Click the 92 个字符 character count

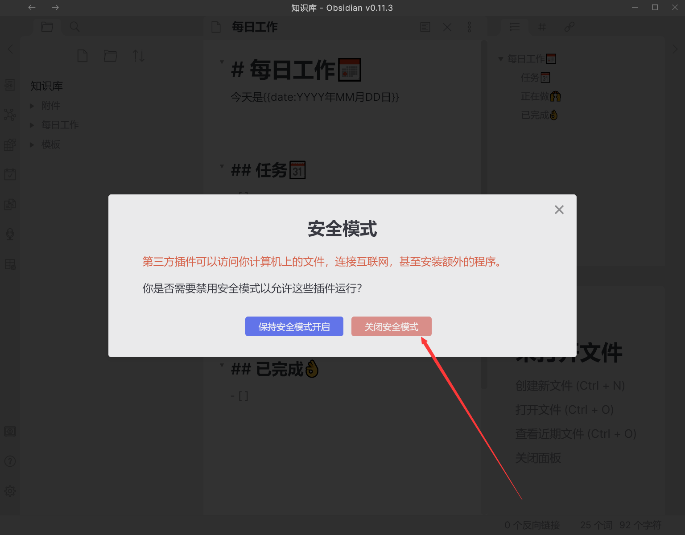coord(640,525)
